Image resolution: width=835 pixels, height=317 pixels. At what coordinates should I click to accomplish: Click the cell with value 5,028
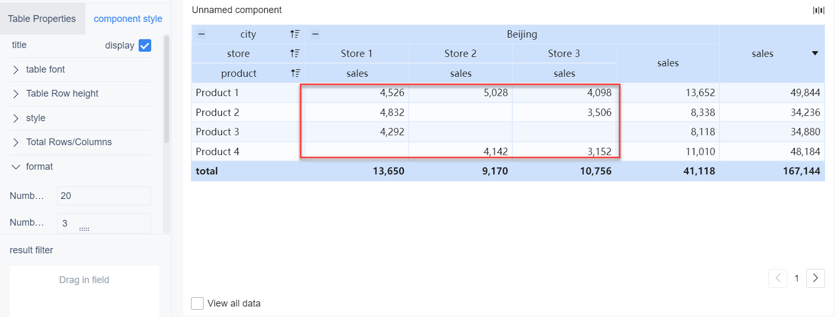460,92
